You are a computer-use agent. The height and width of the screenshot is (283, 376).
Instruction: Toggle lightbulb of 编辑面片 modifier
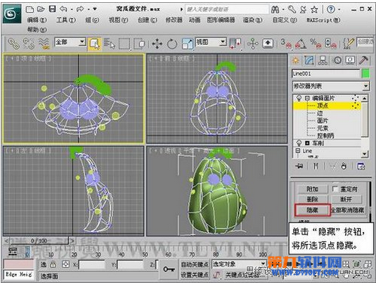pos(299,98)
